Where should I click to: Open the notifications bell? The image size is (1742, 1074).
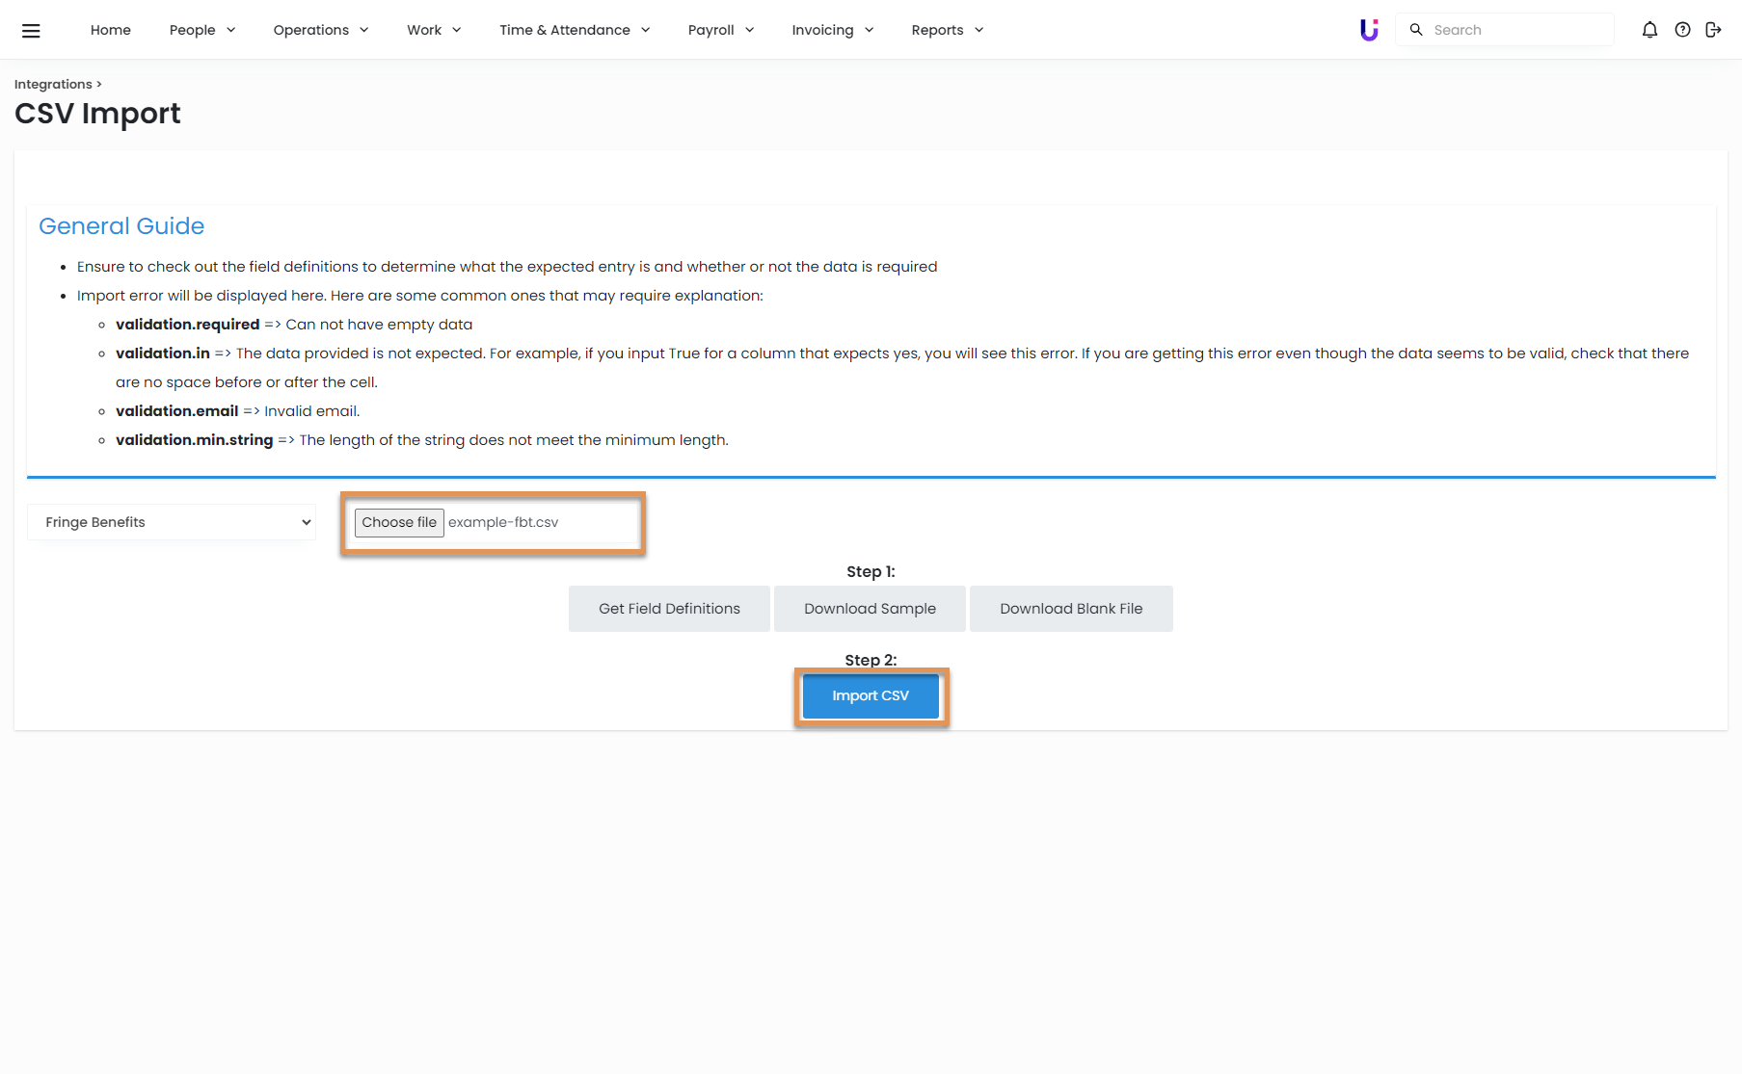(1649, 30)
